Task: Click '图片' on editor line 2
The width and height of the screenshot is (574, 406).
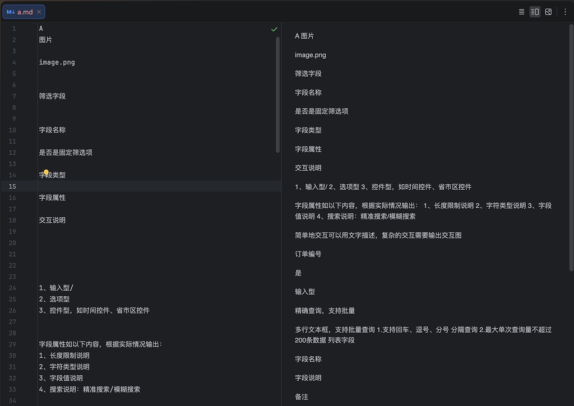Action: pos(45,40)
